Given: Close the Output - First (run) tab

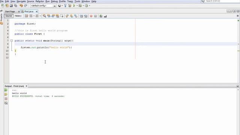Looking at the screenshot, I should [x=26, y=86].
